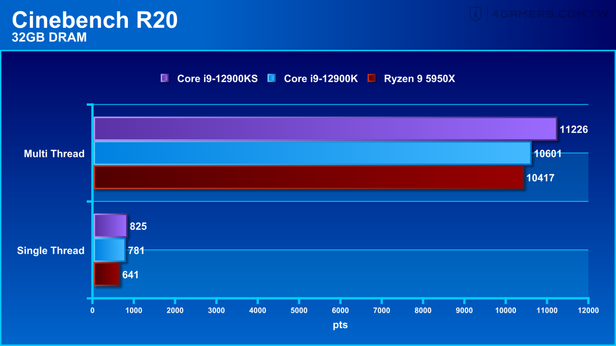Click the 10601 data value
616x346 pixels.
548,154
